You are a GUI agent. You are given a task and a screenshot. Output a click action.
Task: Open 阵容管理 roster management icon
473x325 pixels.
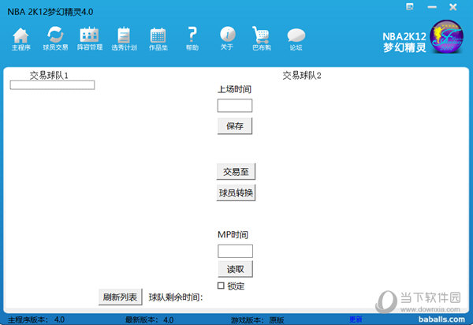90,39
